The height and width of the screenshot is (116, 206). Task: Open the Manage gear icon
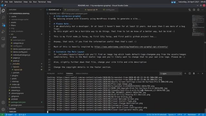[3, 109]
